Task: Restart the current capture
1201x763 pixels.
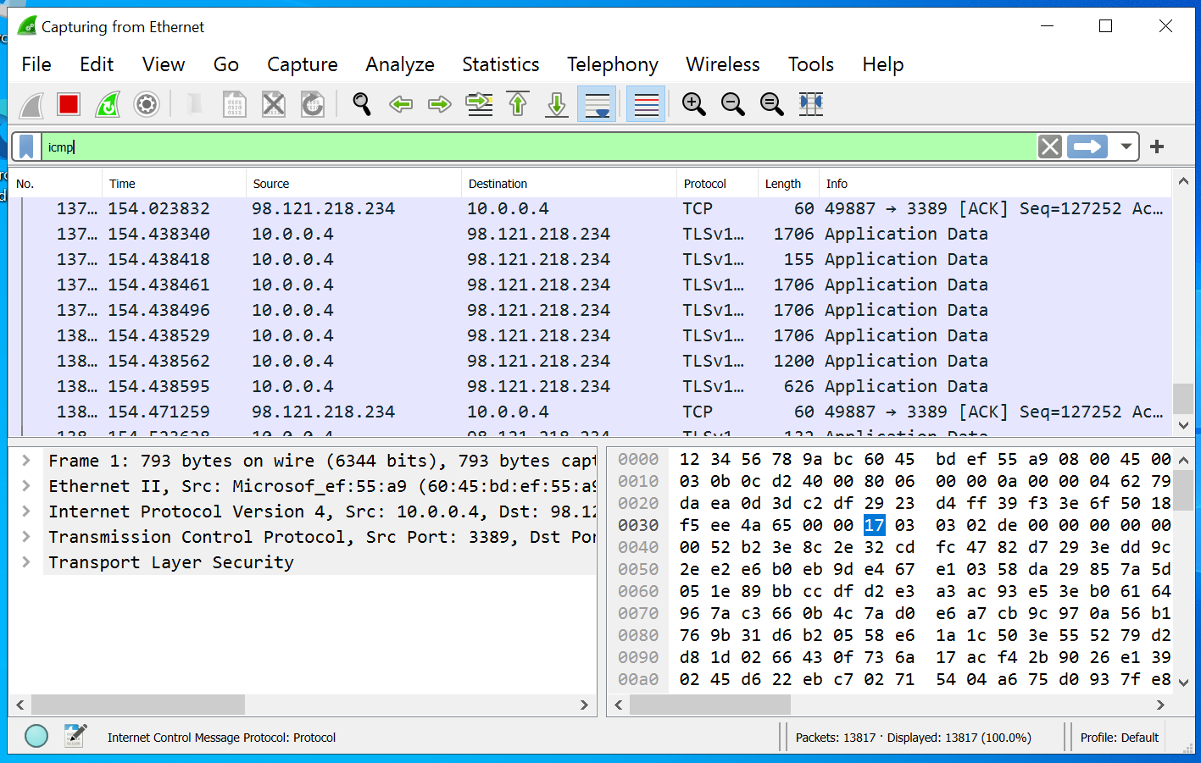Action: point(107,104)
